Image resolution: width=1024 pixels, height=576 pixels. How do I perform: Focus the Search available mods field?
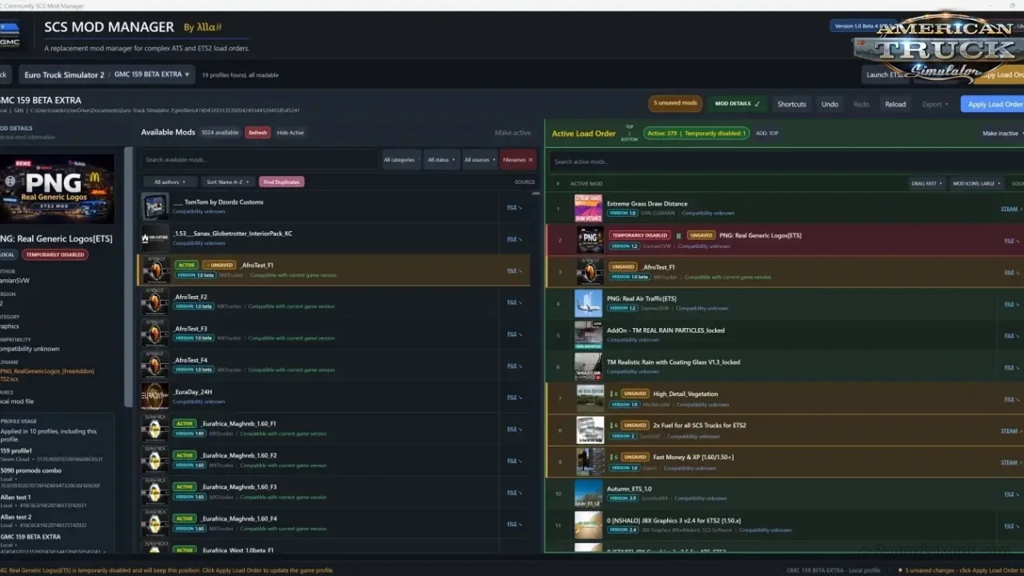click(x=259, y=160)
